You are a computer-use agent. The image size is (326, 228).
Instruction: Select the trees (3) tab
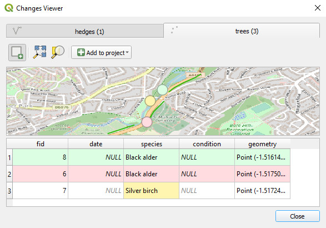(x=242, y=31)
